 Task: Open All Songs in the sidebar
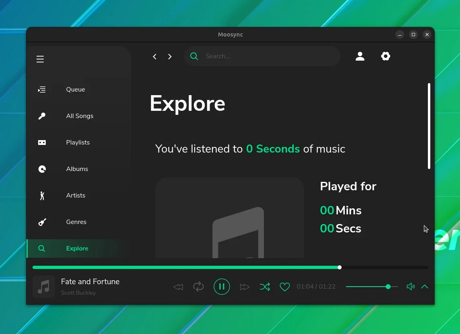tap(79, 116)
